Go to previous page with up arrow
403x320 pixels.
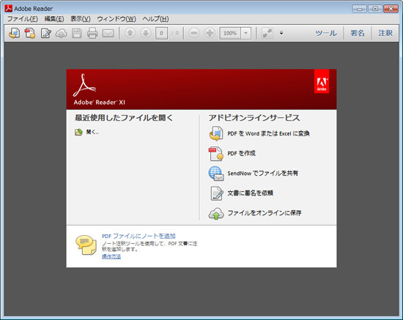(x=130, y=33)
